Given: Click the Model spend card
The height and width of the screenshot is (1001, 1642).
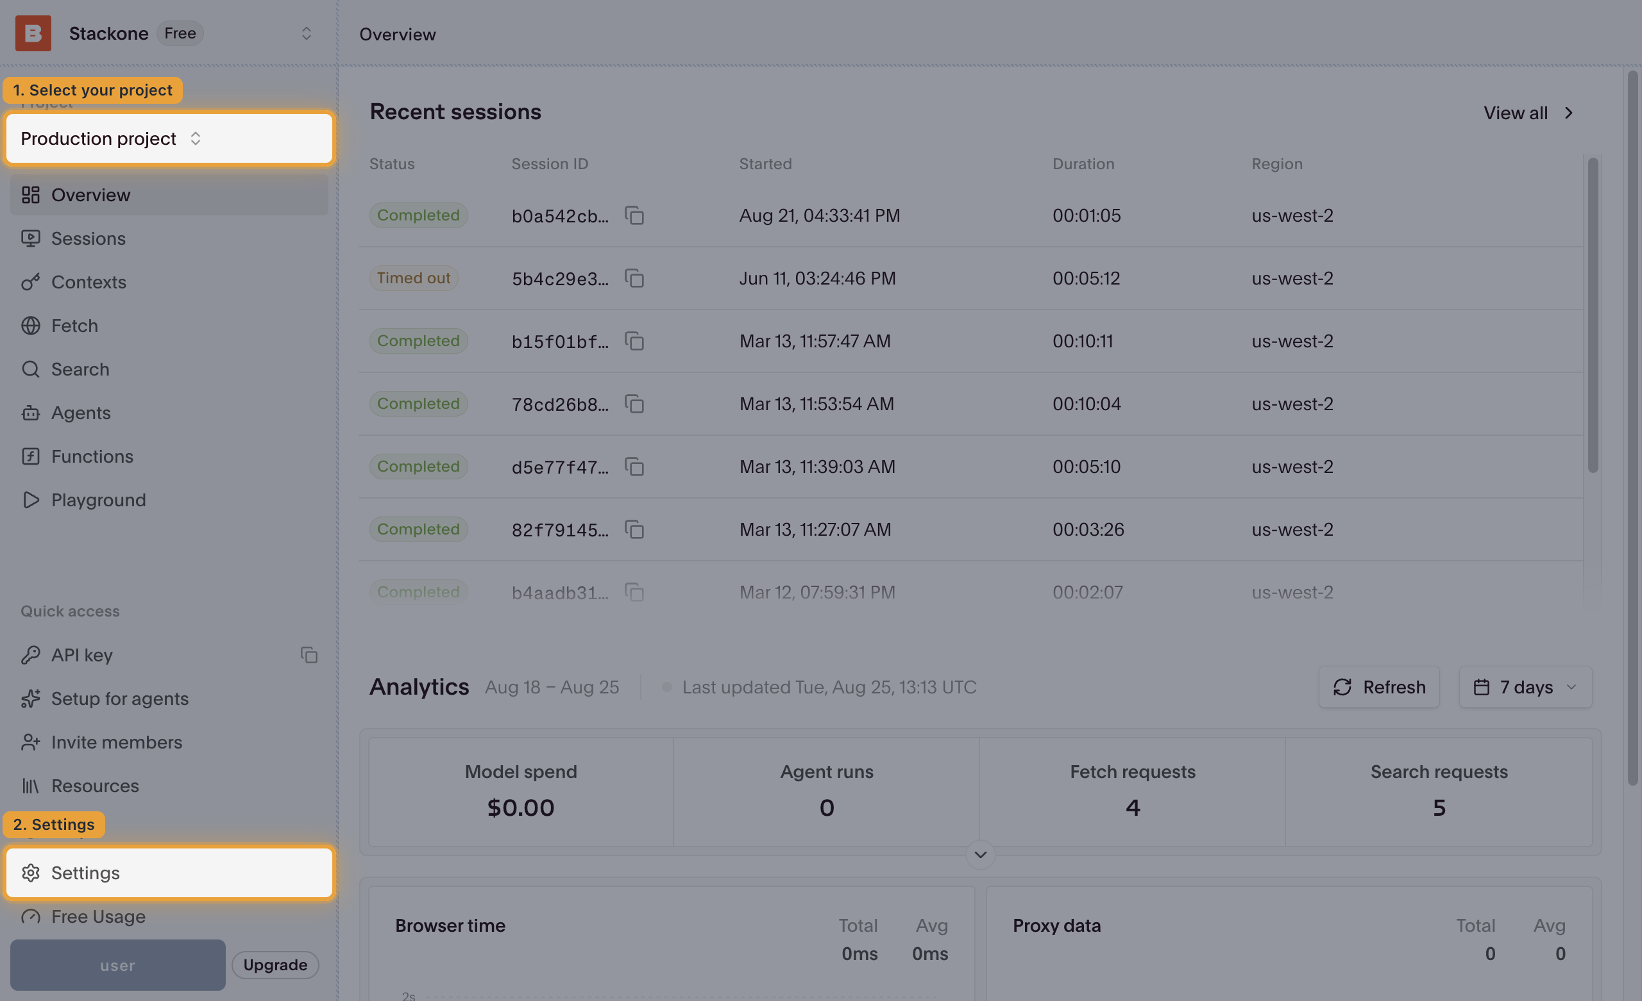Looking at the screenshot, I should pyautogui.click(x=521, y=792).
